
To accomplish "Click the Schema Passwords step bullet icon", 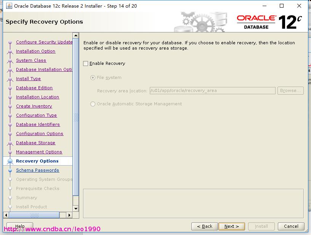I will (10, 170).
